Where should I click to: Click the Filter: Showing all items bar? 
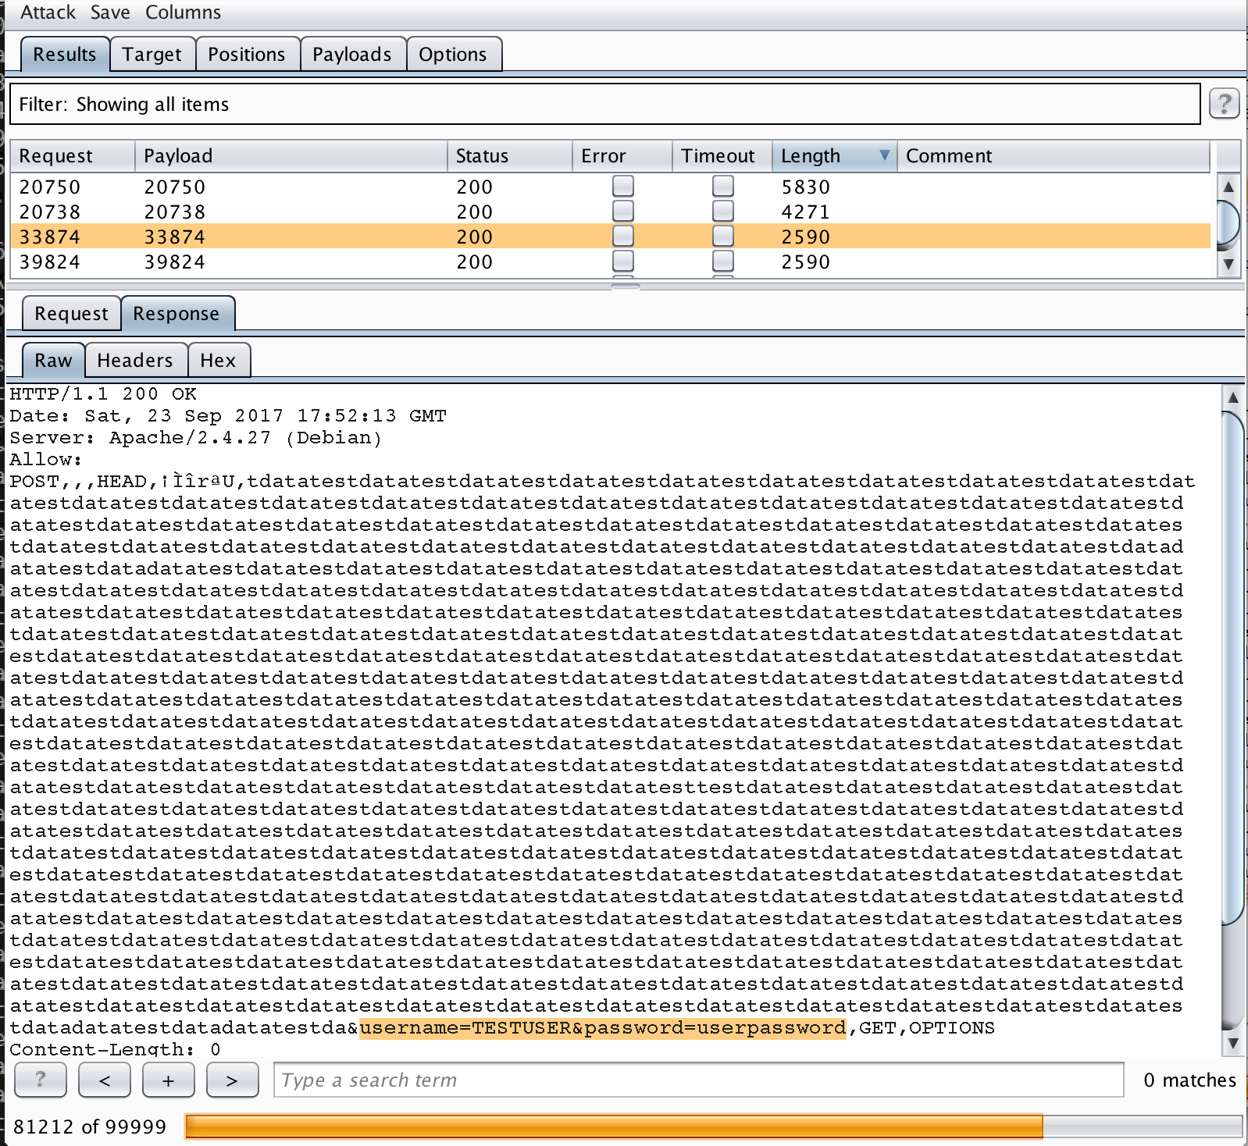click(604, 104)
